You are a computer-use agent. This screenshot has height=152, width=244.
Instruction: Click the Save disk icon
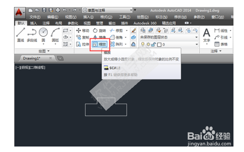click(44, 10)
